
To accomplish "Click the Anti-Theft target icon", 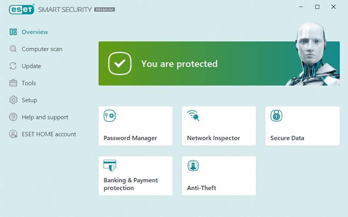I will [x=193, y=165].
